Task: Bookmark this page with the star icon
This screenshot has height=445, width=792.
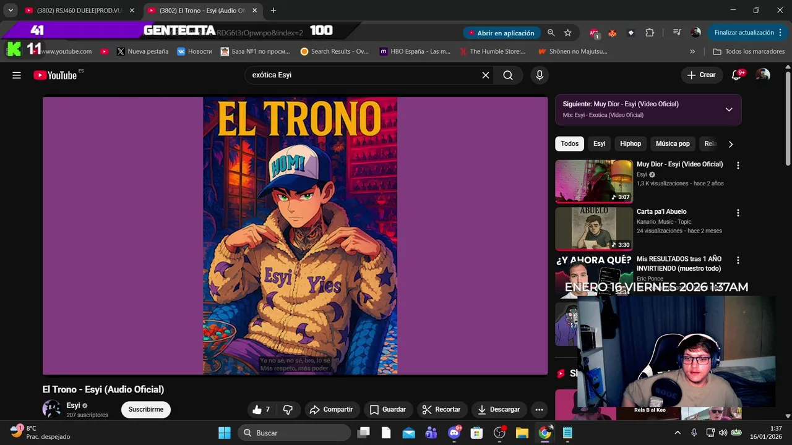Action: (x=567, y=33)
